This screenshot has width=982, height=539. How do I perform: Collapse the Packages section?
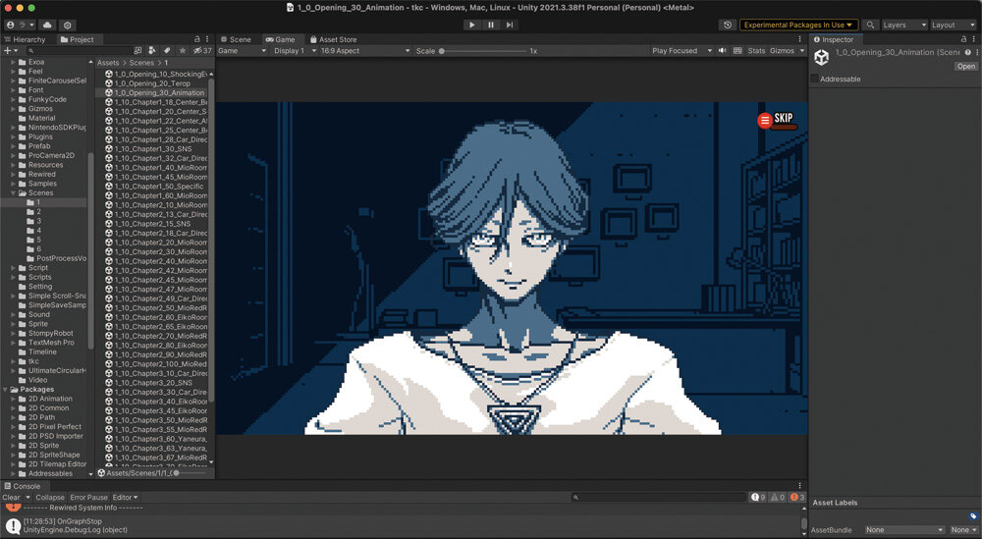tap(5, 390)
